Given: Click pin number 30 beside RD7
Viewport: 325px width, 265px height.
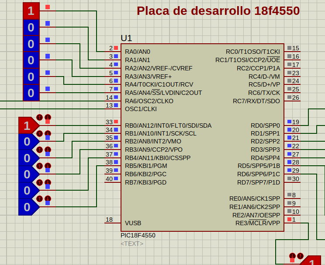Looking at the screenshot, I should pyautogui.click(x=296, y=179).
